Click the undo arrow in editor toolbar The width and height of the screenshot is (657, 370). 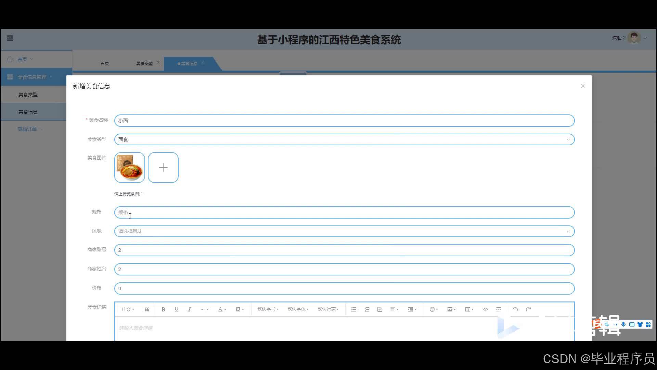tap(515, 309)
